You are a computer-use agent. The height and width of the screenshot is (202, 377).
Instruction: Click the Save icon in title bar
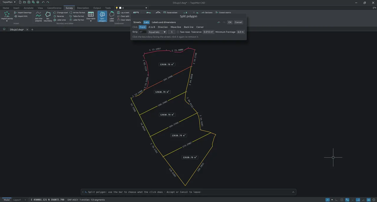point(29,2)
